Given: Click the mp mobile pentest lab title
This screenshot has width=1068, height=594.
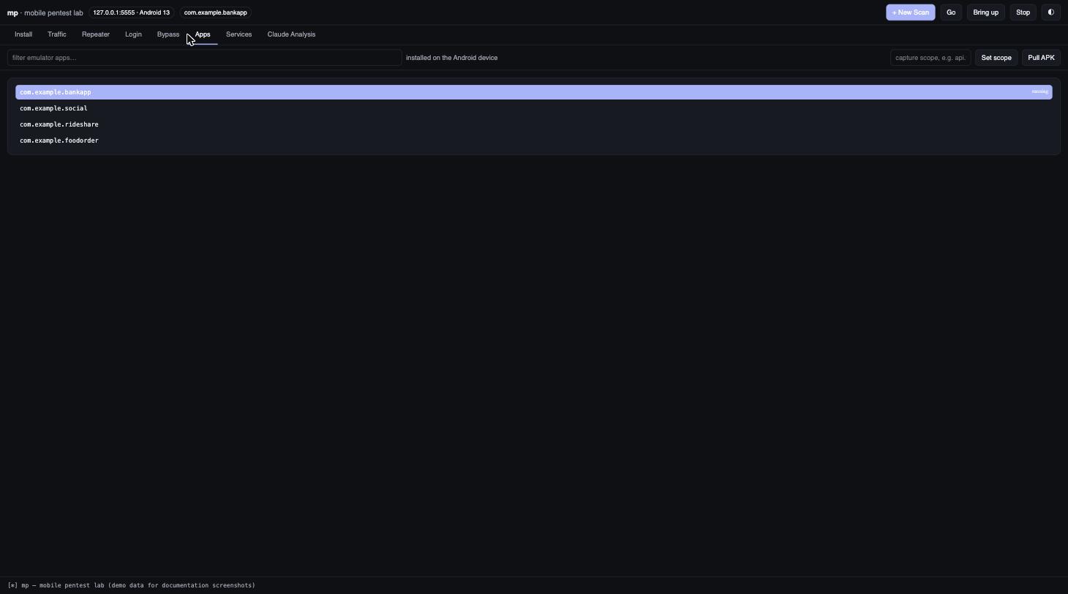Looking at the screenshot, I should point(45,13).
